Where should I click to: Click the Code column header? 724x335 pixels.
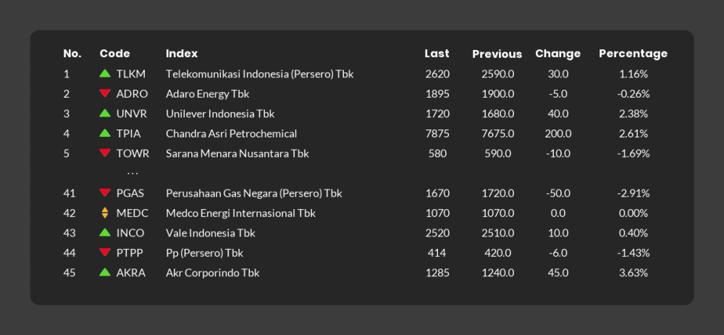coord(114,54)
